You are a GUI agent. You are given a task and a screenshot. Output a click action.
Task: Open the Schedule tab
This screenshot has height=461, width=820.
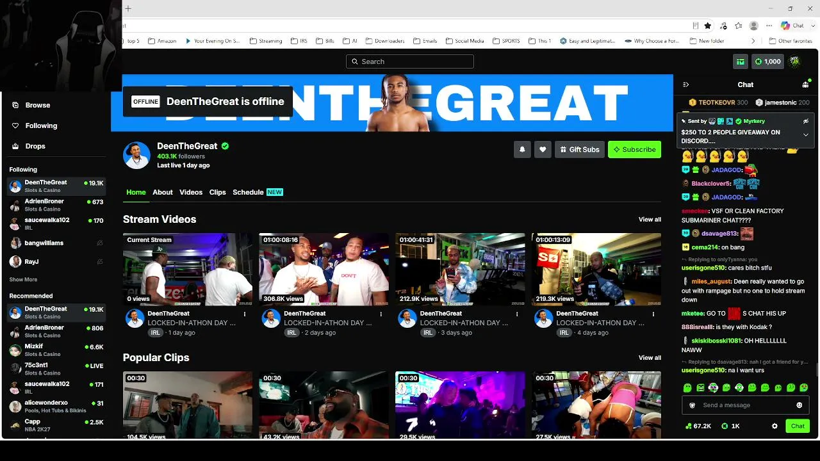[x=258, y=192]
